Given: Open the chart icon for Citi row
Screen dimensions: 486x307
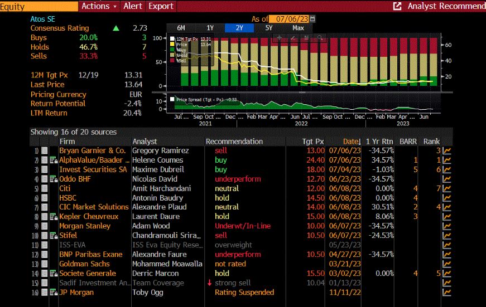Looking at the screenshot, I should (x=446, y=188).
